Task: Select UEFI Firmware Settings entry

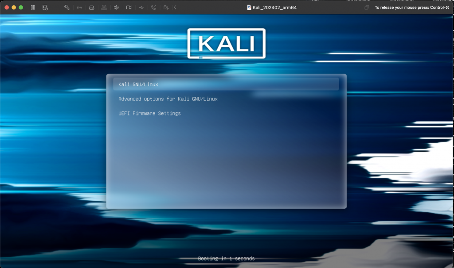Action: (149, 113)
